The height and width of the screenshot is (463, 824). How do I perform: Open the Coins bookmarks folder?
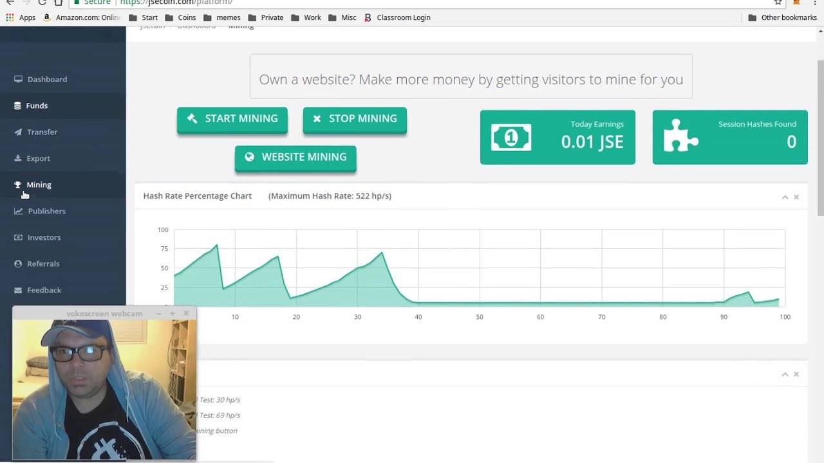click(x=180, y=17)
